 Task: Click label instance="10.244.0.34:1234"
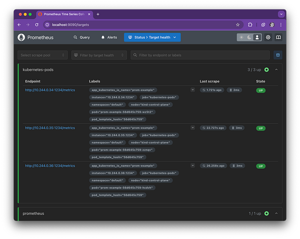pos(113,97)
